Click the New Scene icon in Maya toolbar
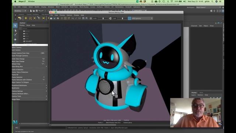Image resolution: width=236 pixels, height=133 pixels. click(31, 11)
